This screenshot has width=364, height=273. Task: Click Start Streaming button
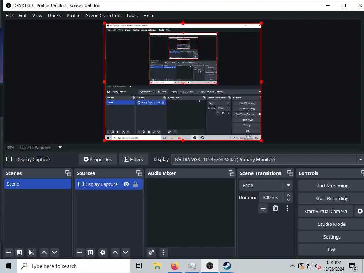click(332, 186)
